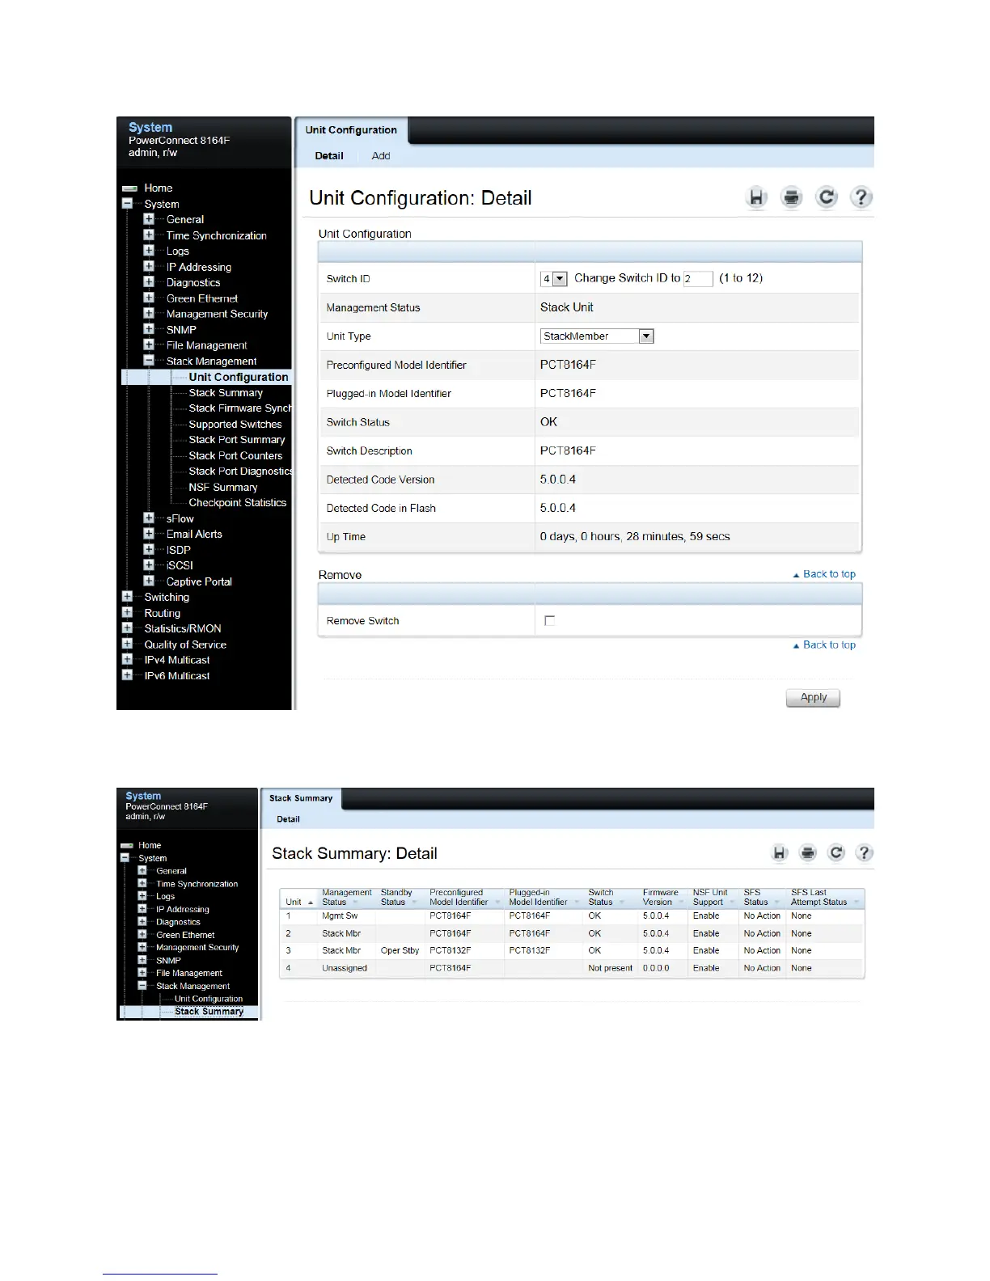Click Back to top link under Remove Switch
Viewport: 990px width, 1281px height.
pos(828,645)
